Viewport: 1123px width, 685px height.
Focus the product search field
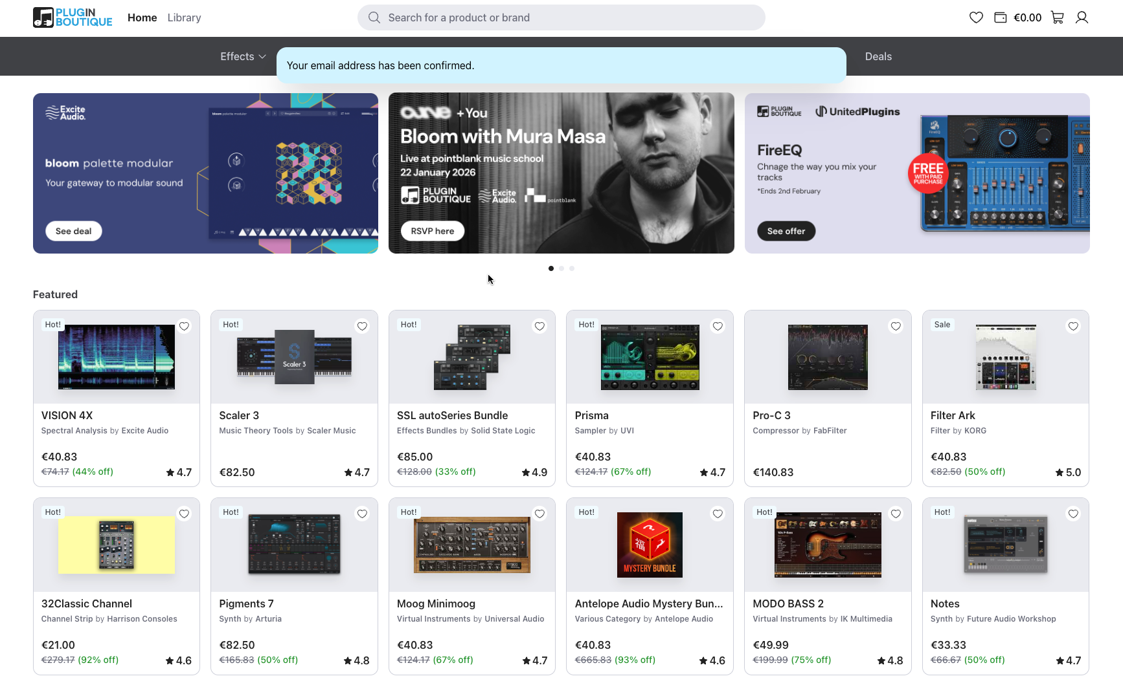pyautogui.click(x=570, y=17)
